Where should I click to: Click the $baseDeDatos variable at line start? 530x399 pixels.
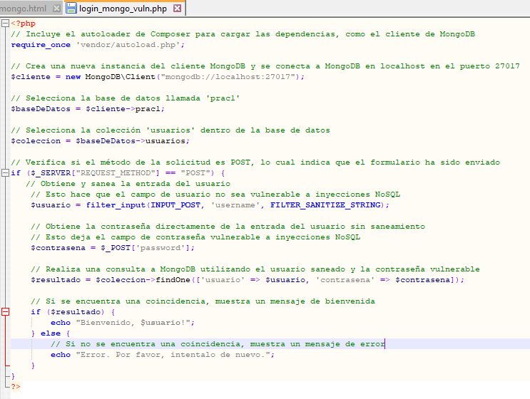tap(41, 109)
